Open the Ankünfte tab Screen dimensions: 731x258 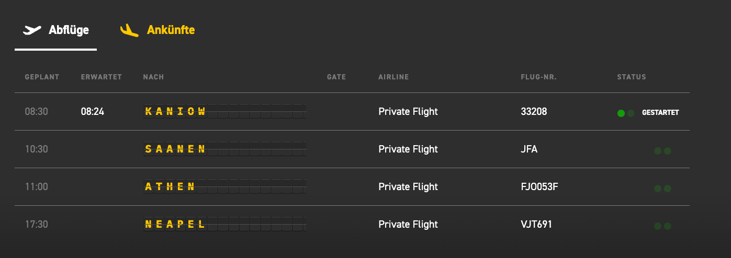pos(171,30)
